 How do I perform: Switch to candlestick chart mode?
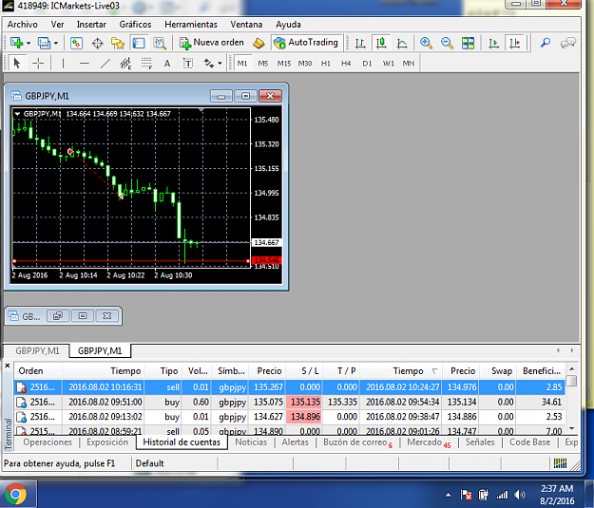[381, 43]
